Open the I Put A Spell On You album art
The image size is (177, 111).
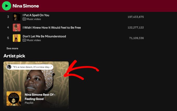[17, 17]
